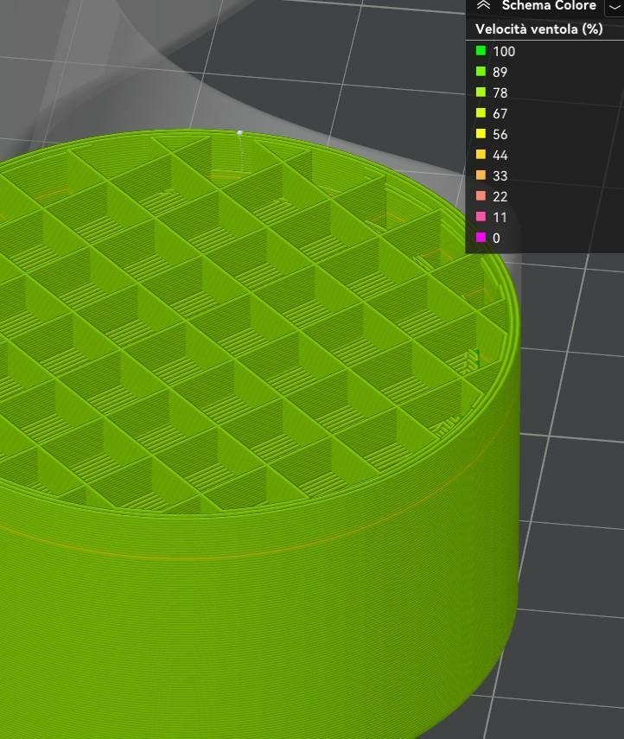Click the legend value 11

[500, 217]
